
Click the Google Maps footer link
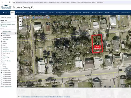pos(67,97)
